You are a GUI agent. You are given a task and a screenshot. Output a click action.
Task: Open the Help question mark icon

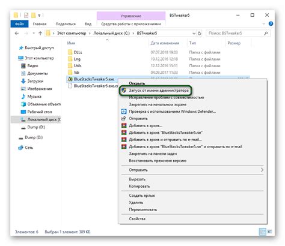pos(271,24)
